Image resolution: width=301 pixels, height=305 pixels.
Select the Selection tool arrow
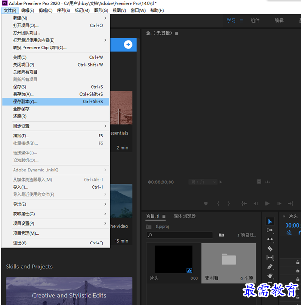[270, 221]
